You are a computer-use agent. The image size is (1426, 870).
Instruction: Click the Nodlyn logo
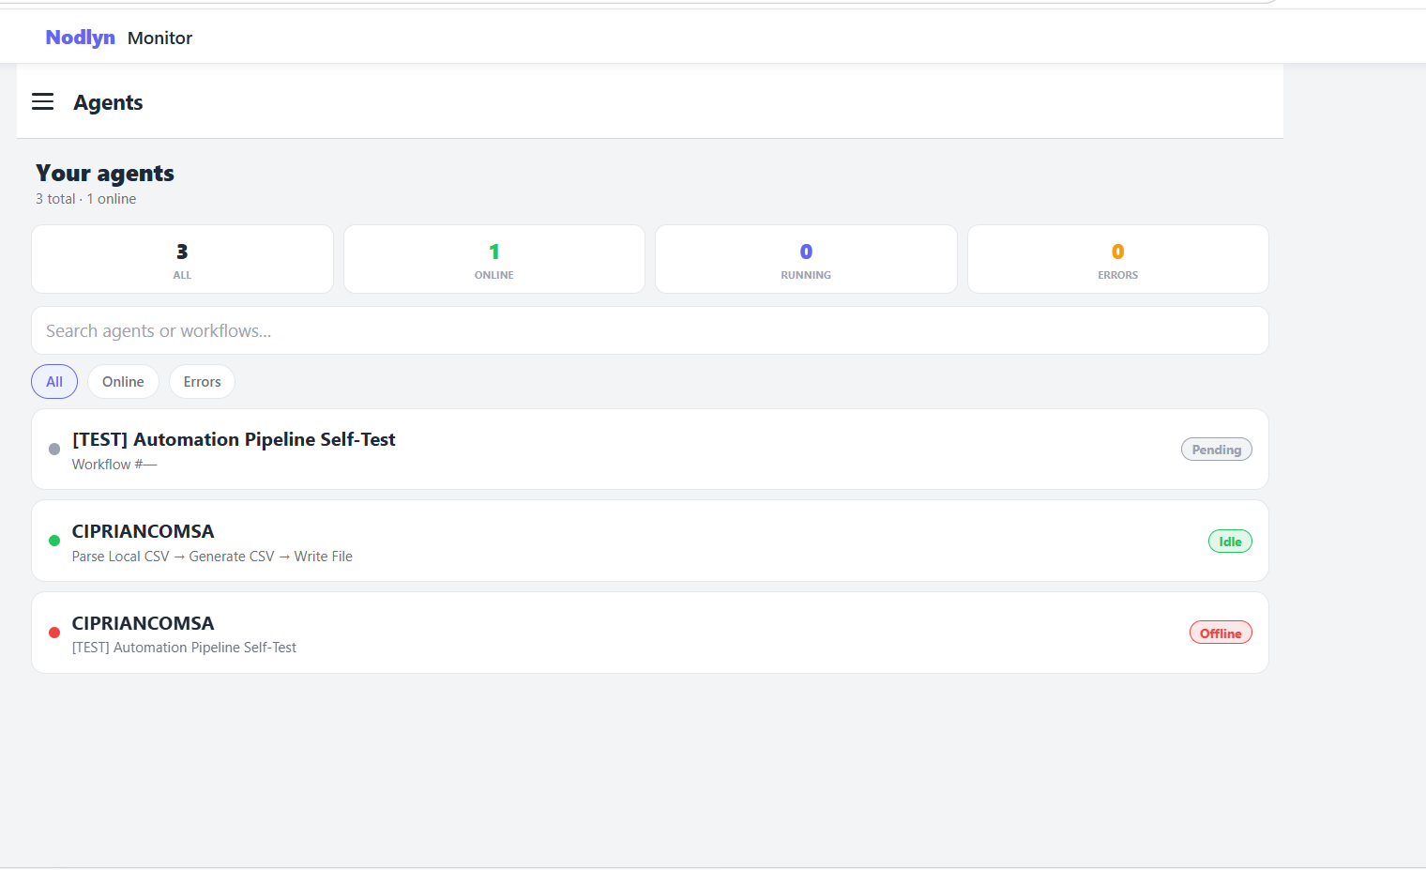pyautogui.click(x=80, y=38)
